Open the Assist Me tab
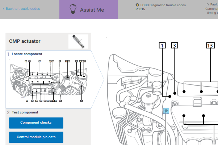This screenshot has width=218, height=145. pos(88,9)
